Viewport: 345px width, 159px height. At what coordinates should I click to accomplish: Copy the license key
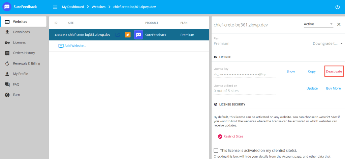click(312, 71)
